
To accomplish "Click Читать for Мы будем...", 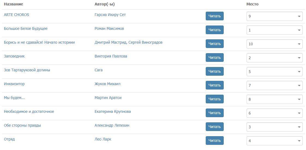I will tap(214, 99).
